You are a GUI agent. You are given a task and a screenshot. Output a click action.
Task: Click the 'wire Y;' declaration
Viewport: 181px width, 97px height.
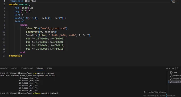coord(19,15)
